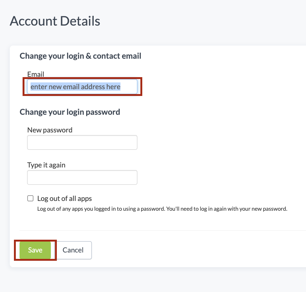The width and height of the screenshot is (306, 292).
Task: Click the 'Type it again' label
Action: coord(46,165)
